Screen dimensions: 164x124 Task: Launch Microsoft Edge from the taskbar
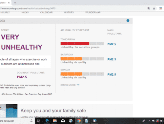(47, 121)
